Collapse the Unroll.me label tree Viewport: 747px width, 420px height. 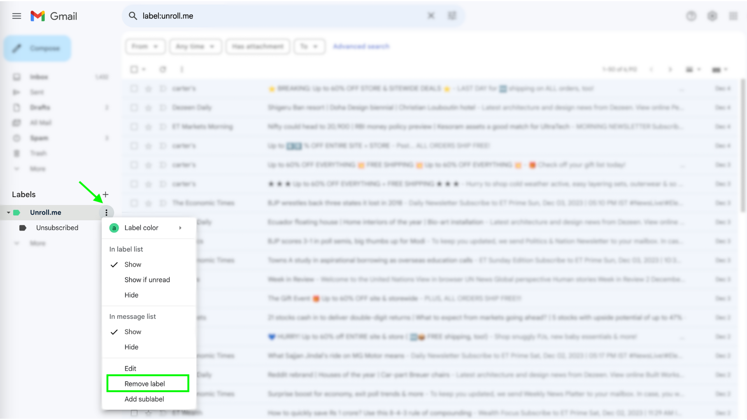pyautogui.click(x=9, y=213)
